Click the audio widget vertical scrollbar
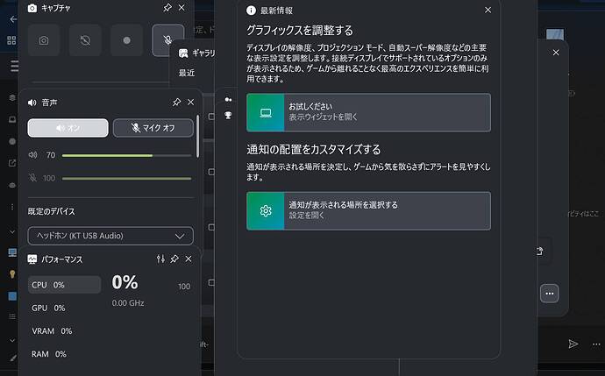The image size is (605, 376). coord(197,136)
